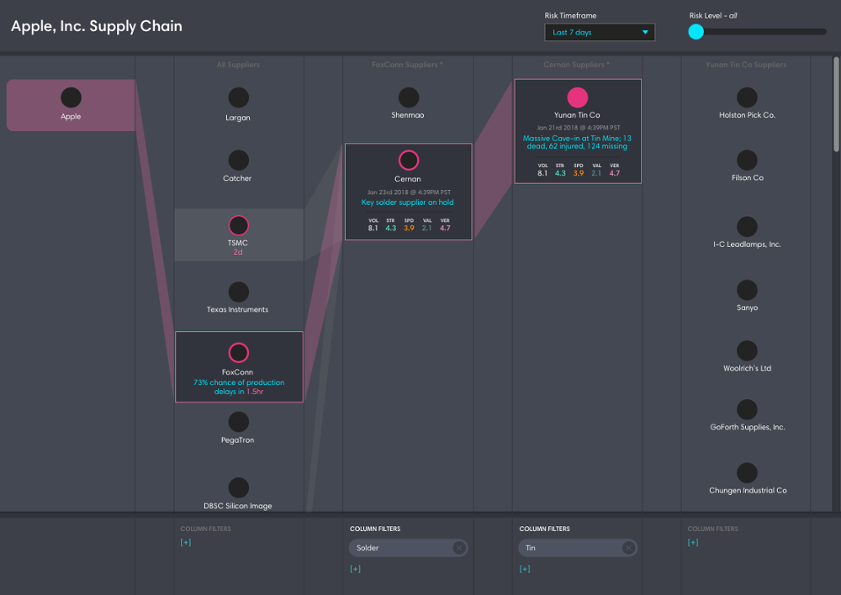
Task: Select the Catcher supplier circle
Action: 238,161
